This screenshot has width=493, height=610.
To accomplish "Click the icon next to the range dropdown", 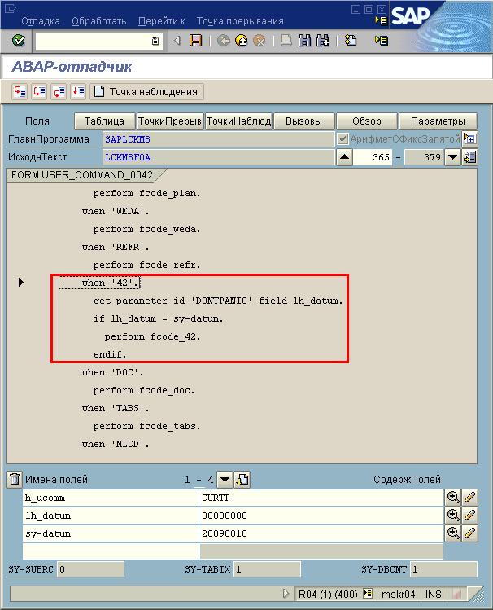I will [x=242, y=480].
